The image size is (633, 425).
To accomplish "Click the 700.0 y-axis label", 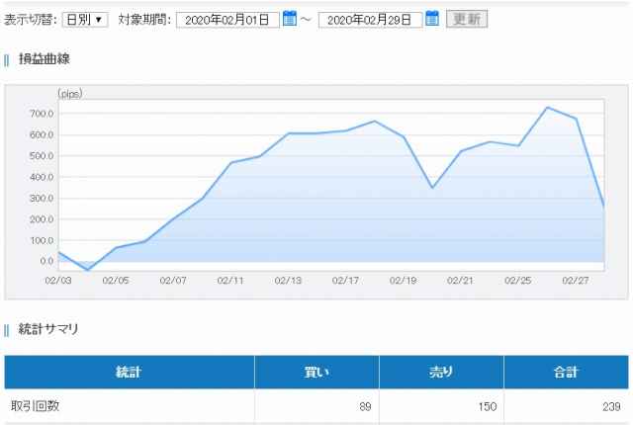I will click(x=42, y=114).
